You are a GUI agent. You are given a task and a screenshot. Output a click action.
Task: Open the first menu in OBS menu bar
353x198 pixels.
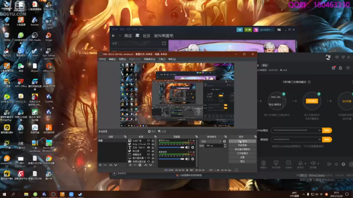102,59
